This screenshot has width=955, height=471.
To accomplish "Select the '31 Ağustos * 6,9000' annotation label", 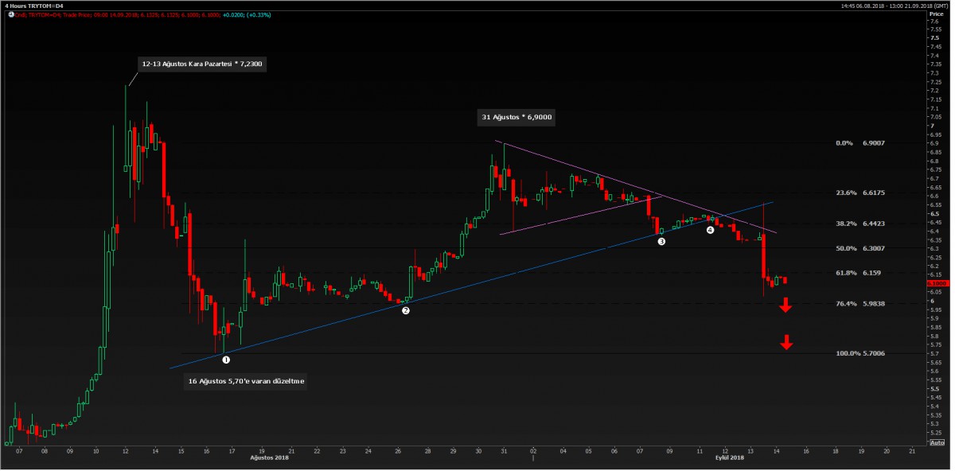I will pyautogui.click(x=516, y=118).
